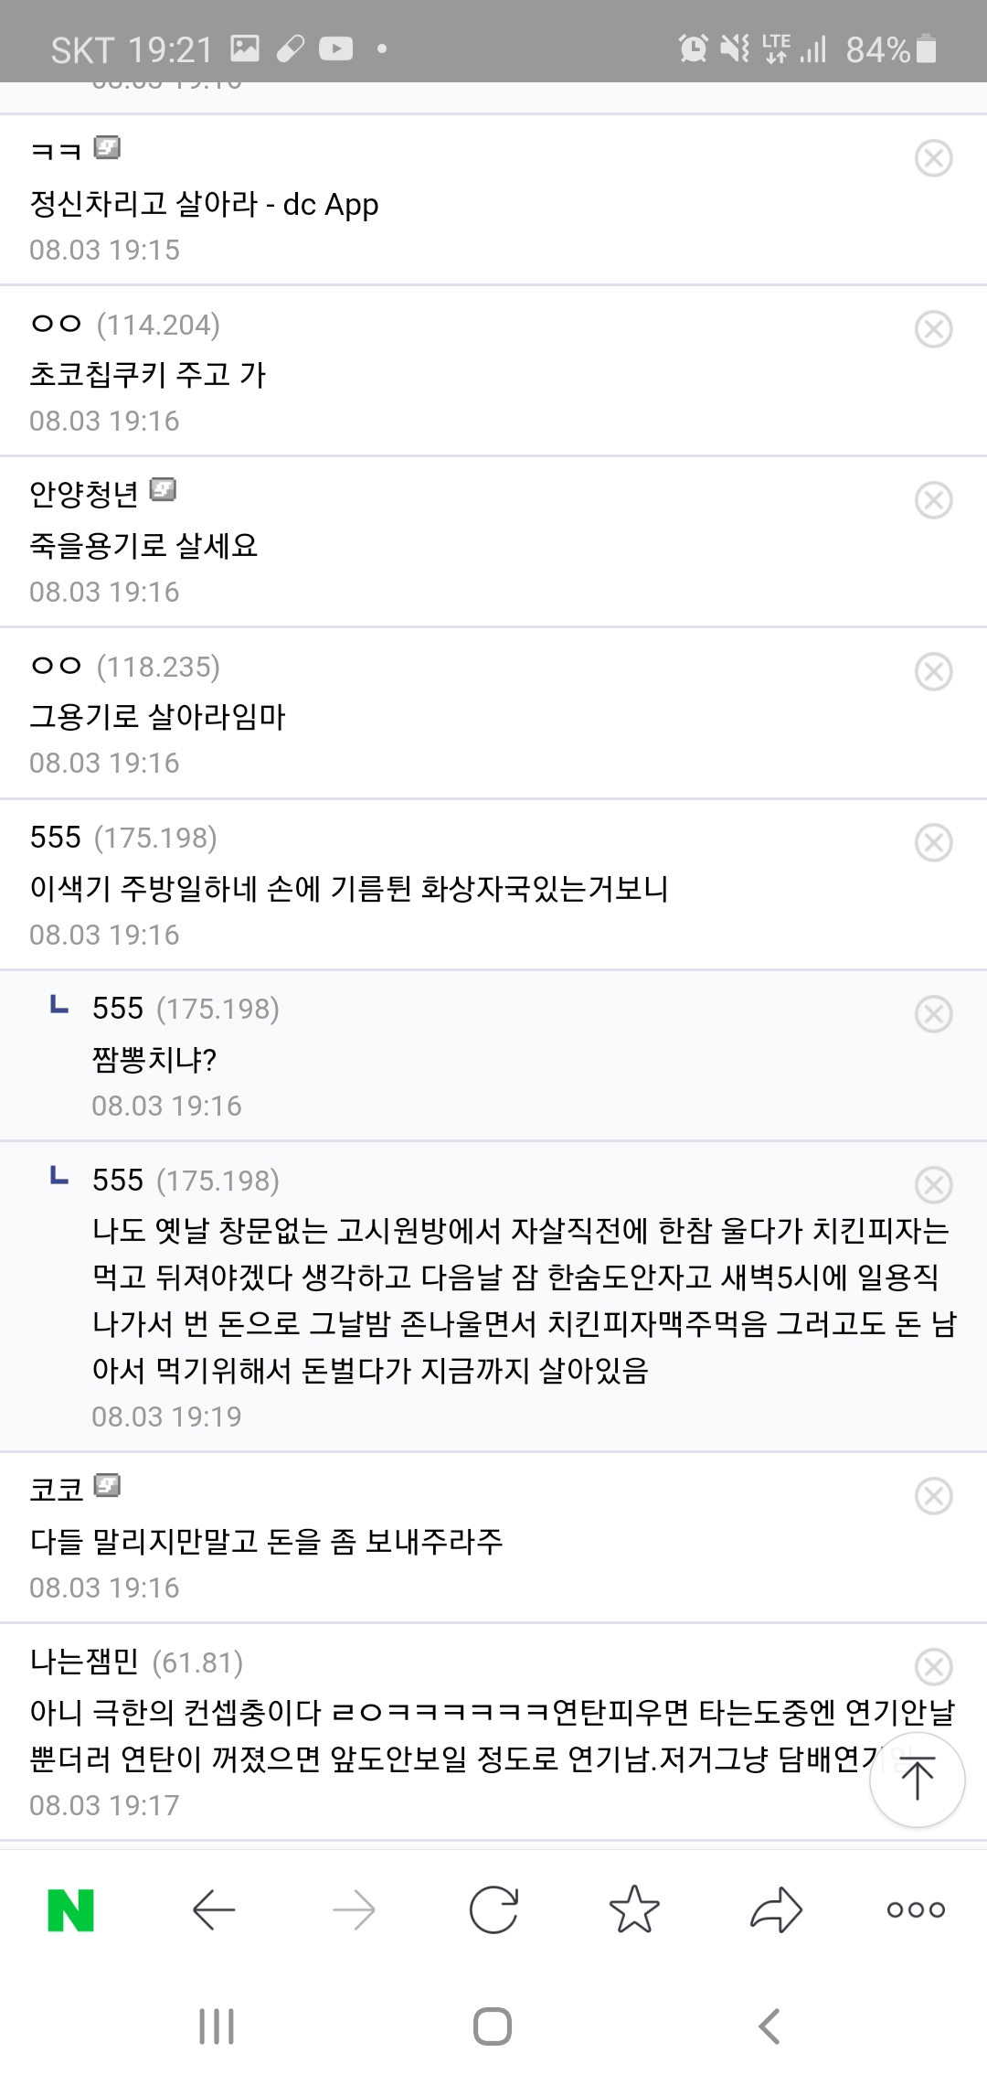987x2085 pixels.
Task: Tap the X icon on the 초코칩쿠키 comment
Action: coord(933,329)
